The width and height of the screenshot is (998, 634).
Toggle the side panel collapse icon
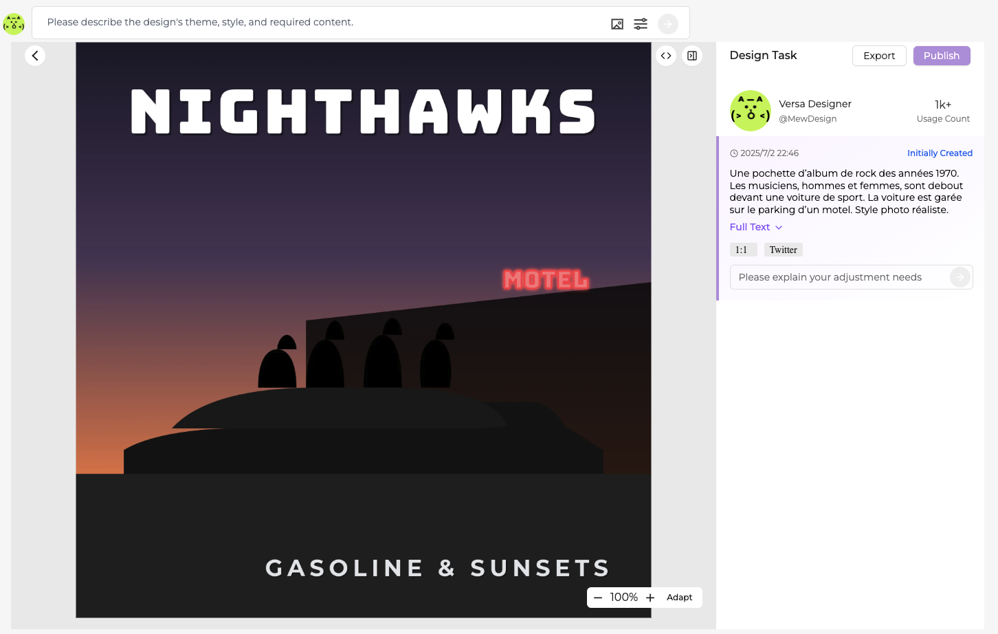[x=692, y=56]
